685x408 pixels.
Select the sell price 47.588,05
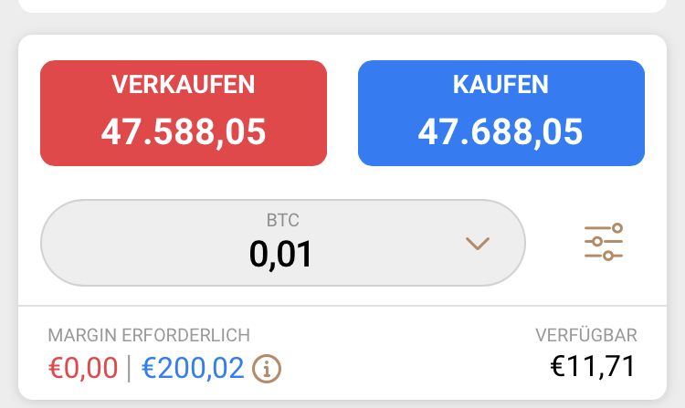[x=184, y=132]
